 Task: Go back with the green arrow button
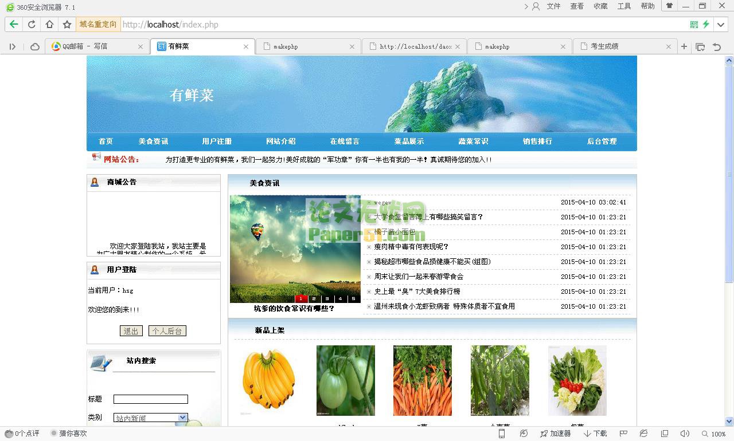click(x=14, y=24)
